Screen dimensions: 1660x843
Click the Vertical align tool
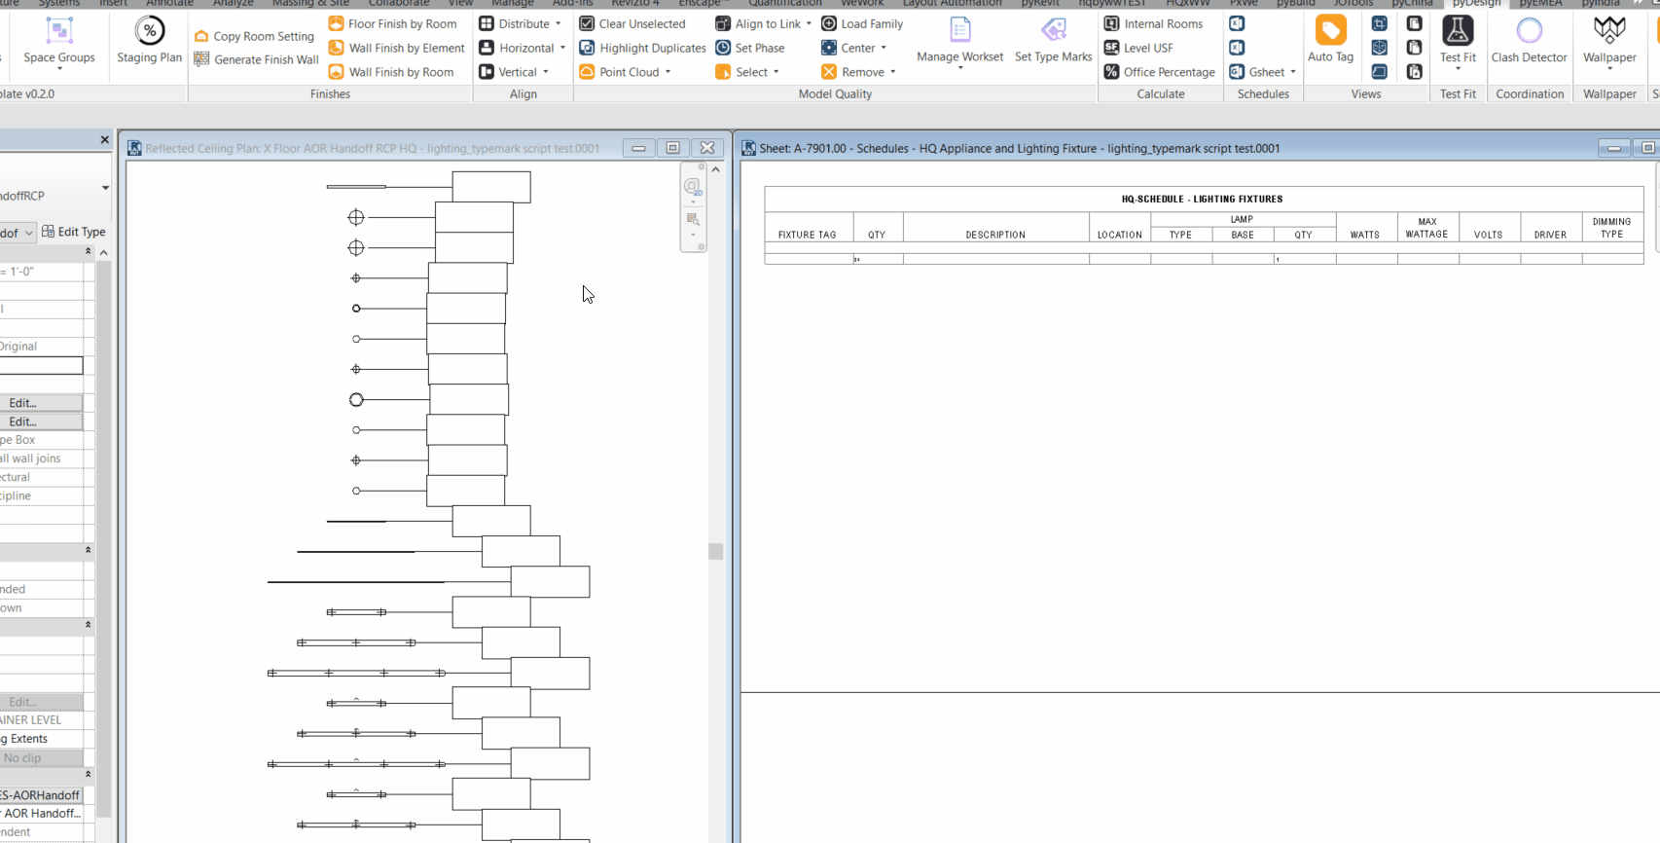tap(509, 72)
